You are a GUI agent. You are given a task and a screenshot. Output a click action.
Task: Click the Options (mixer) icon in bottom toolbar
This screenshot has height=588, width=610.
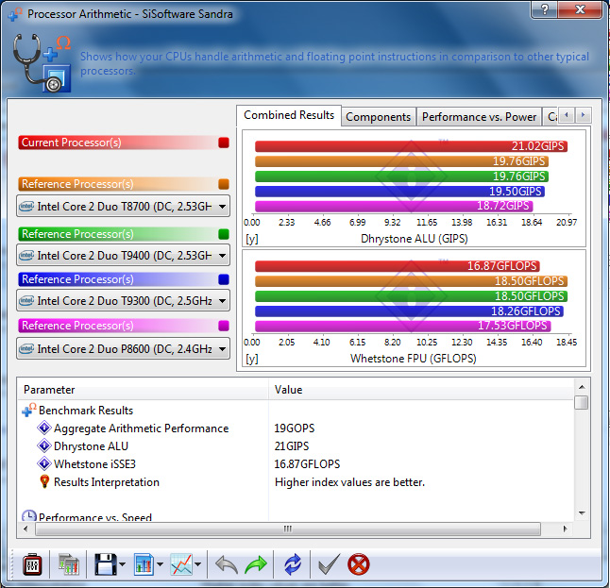(x=32, y=564)
